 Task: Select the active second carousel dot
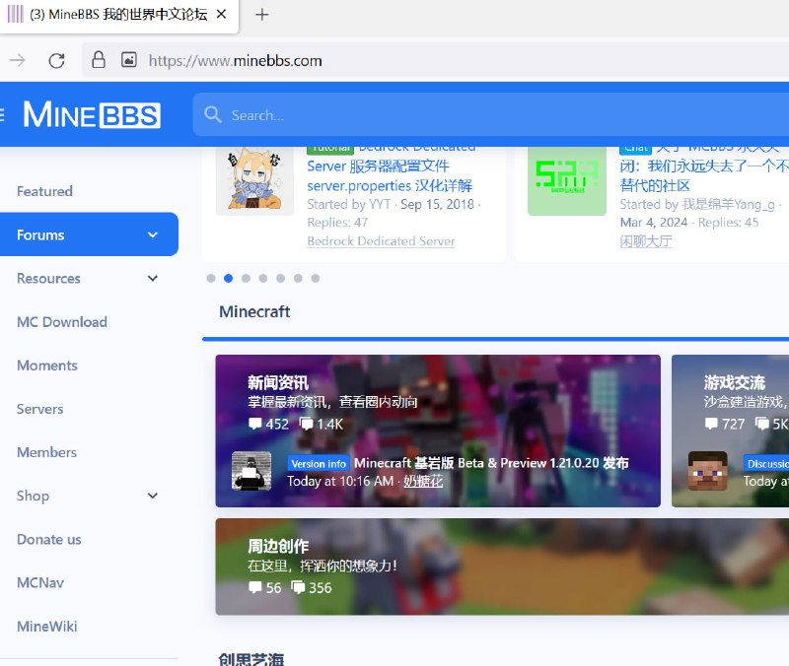click(229, 278)
